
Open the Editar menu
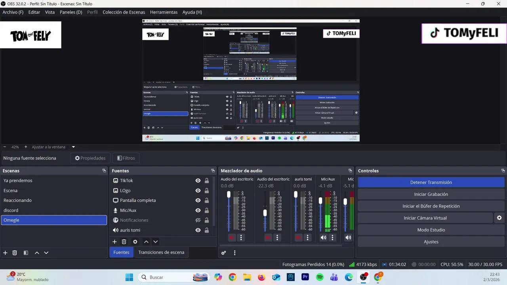34,12
